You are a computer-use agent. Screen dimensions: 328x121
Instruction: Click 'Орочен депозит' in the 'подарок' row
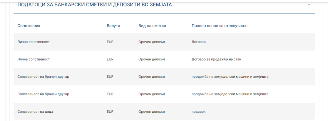tap(152, 112)
